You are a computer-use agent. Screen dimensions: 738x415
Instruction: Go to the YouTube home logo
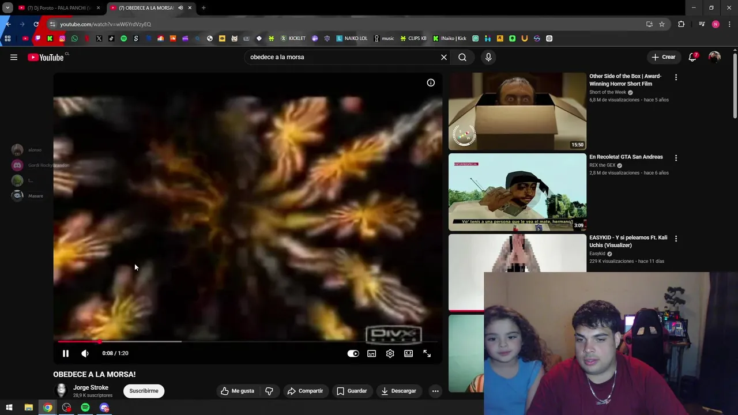pyautogui.click(x=46, y=57)
